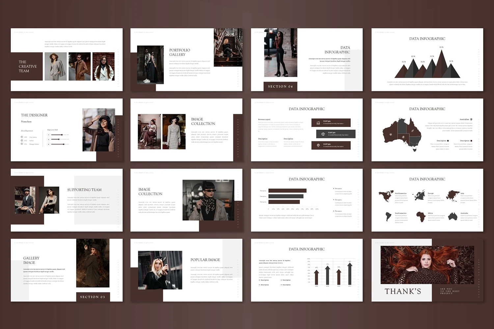Click the SECTION 03 label box
494x329 pixels.
[93, 297]
